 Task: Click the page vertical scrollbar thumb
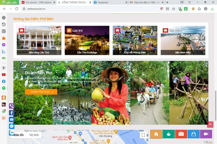point(215,106)
